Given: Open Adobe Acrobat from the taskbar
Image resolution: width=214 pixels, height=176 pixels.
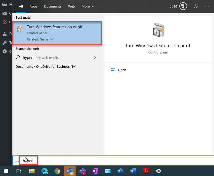Looking at the screenshot, I should pyautogui.click(x=146, y=171).
